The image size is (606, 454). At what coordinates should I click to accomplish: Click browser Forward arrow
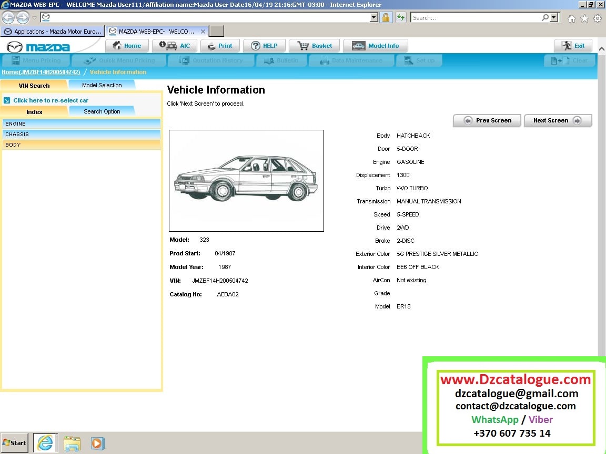point(23,17)
